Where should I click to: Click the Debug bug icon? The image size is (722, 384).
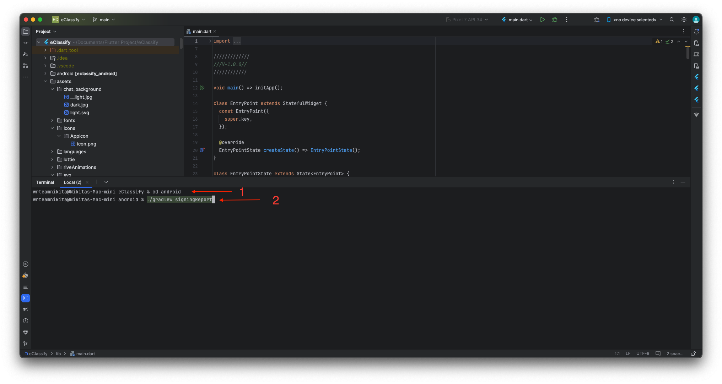tap(554, 20)
